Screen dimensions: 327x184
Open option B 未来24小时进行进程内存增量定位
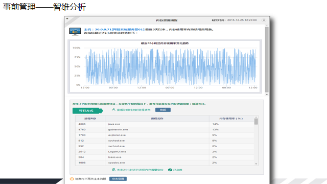click(x=137, y=170)
